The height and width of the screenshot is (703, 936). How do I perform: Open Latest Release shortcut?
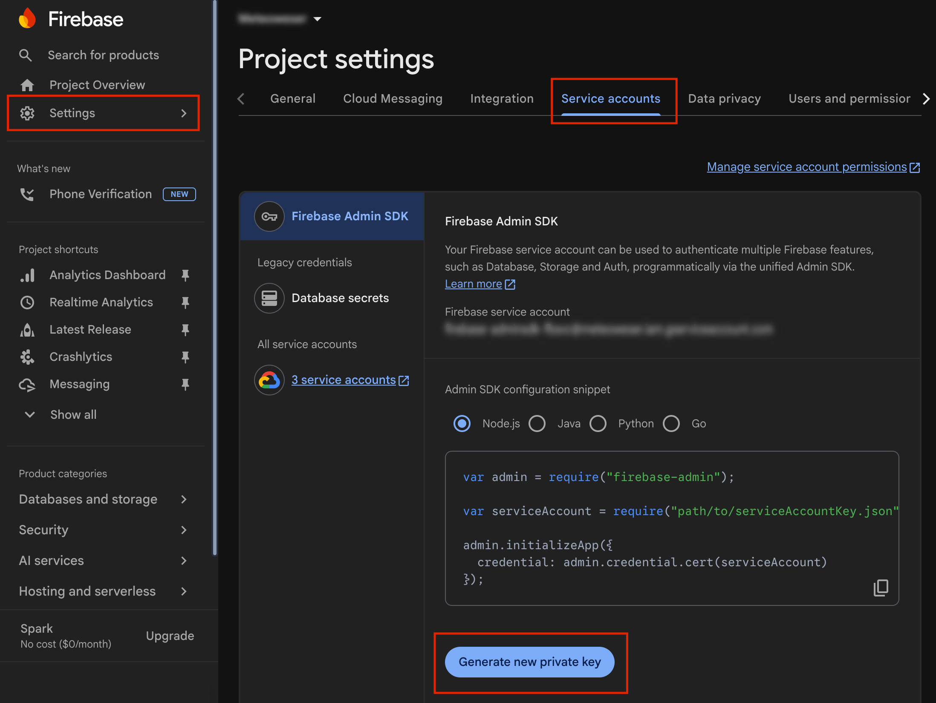click(x=90, y=330)
